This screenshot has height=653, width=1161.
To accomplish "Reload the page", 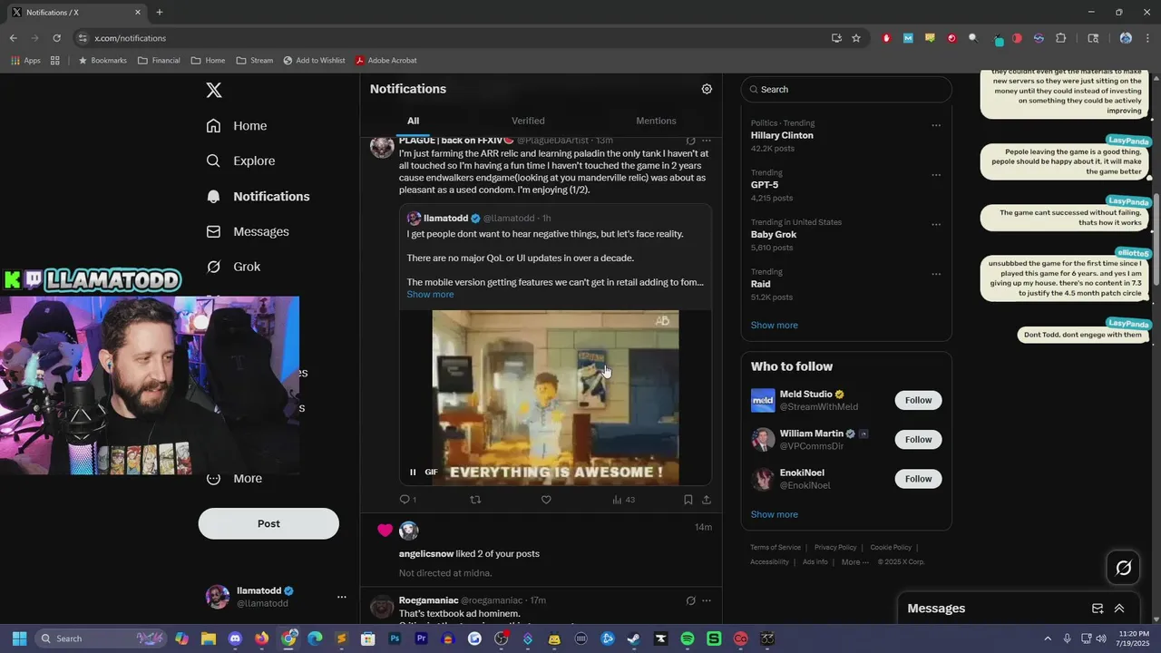I will 56,38.
